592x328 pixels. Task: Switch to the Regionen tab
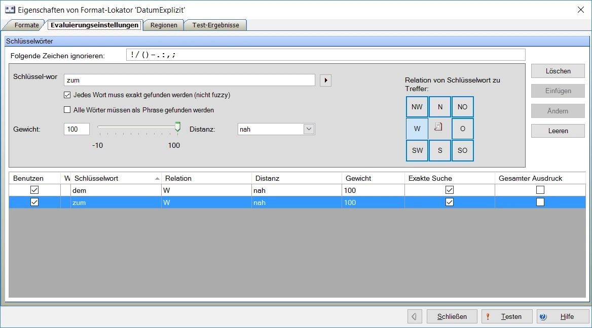(164, 25)
